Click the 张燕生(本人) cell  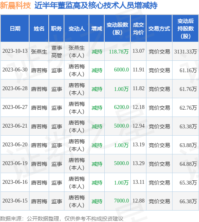tap(77, 52)
